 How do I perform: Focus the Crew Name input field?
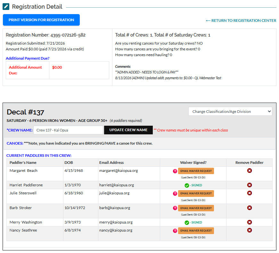point(68,130)
